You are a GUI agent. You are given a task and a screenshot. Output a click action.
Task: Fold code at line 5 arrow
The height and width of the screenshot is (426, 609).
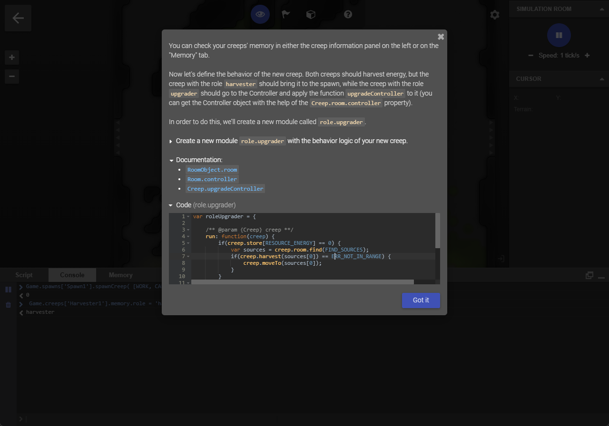click(x=188, y=243)
